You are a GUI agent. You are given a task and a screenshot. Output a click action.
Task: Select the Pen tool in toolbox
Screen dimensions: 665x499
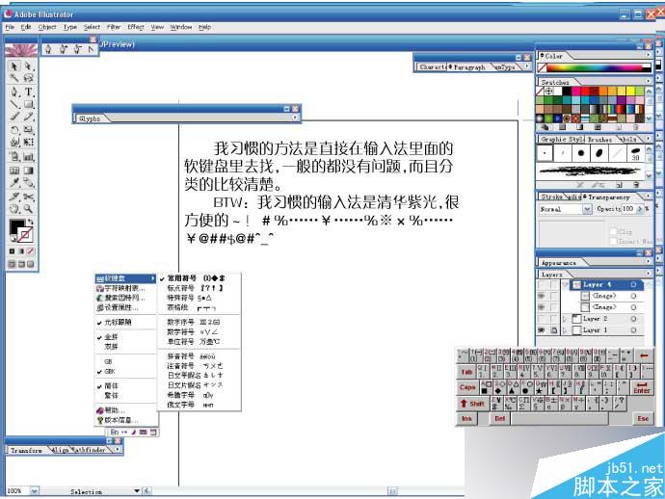(14, 92)
